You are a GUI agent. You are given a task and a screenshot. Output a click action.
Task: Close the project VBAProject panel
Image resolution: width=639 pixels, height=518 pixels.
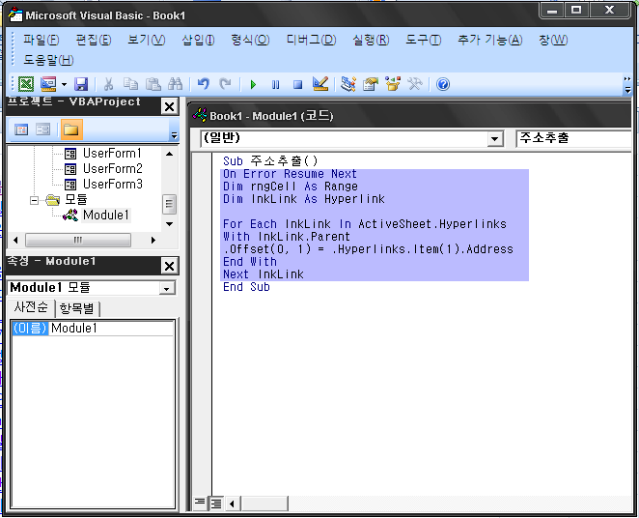(169, 107)
